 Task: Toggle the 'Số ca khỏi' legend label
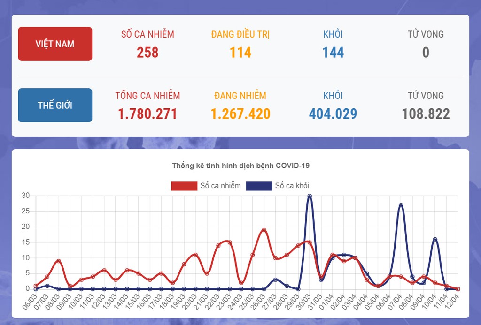292,186
